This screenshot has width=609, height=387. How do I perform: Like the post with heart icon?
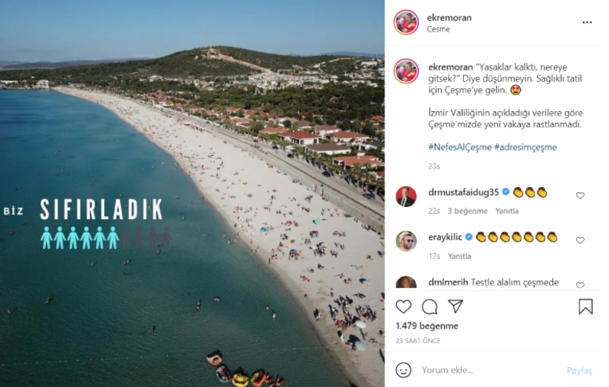tap(403, 307)
